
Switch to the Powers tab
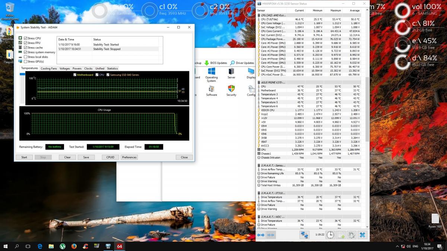pos(77,68)
